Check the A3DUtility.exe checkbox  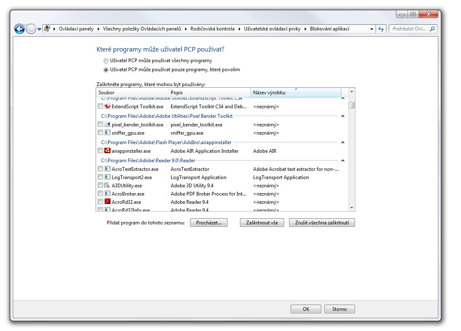coord(100,185)
